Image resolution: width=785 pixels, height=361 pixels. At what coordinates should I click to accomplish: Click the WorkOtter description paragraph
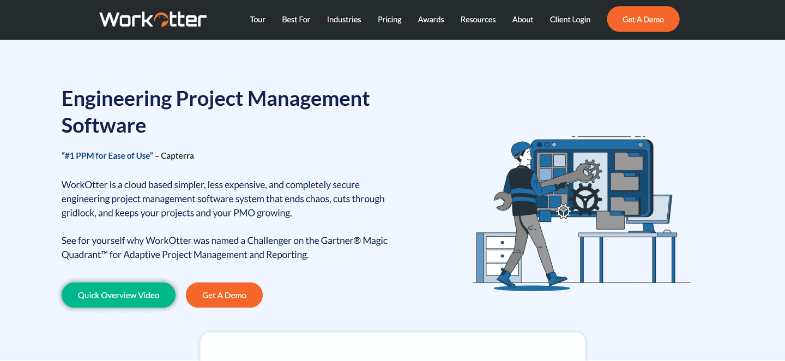[x=222, y=198]
